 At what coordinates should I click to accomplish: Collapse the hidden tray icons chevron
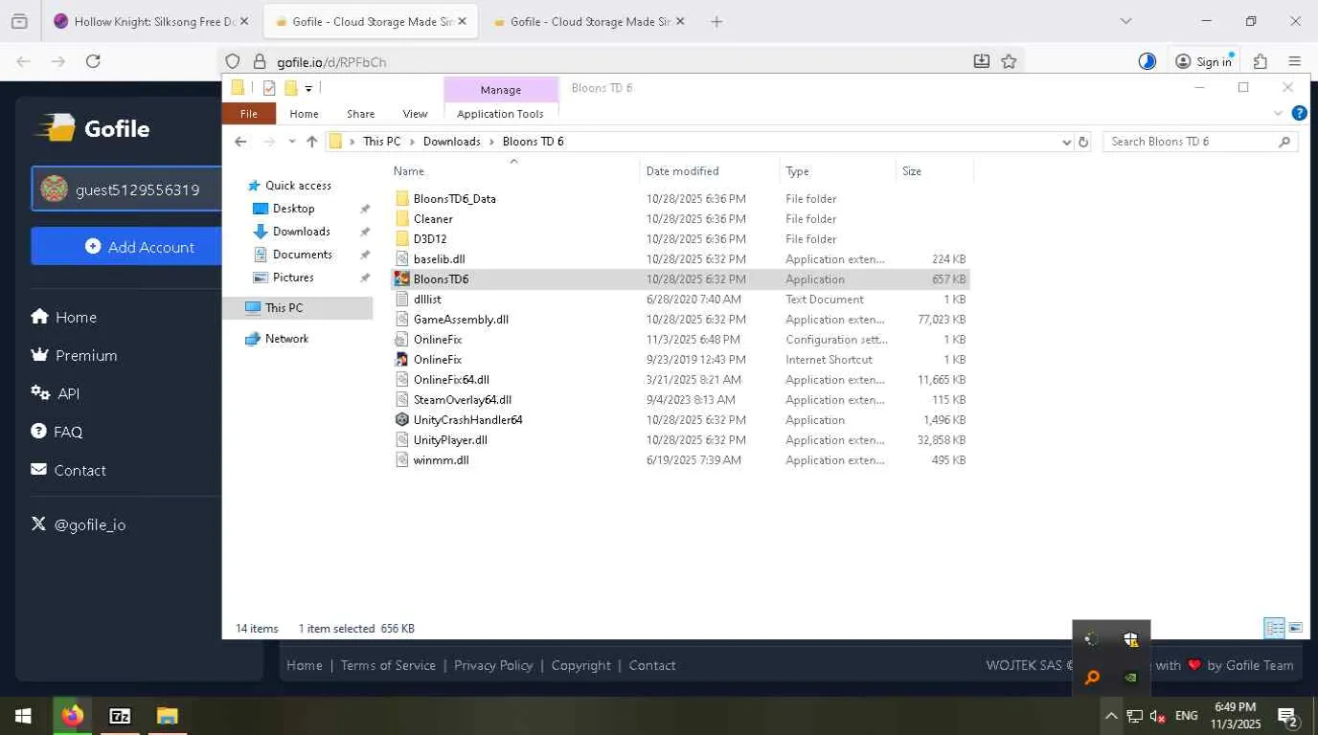coord(1111,716)
